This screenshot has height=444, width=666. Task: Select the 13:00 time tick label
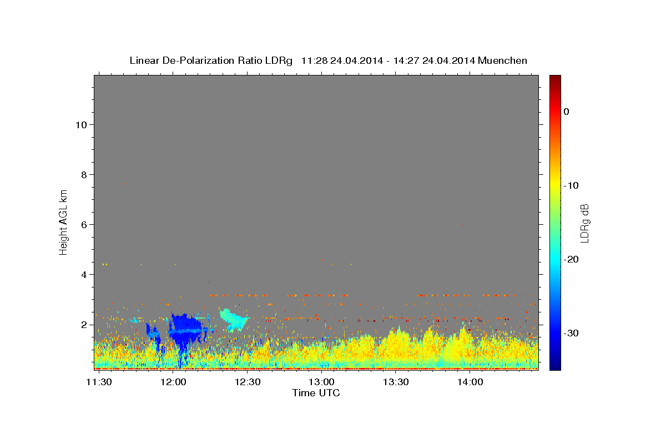[321, 382]
